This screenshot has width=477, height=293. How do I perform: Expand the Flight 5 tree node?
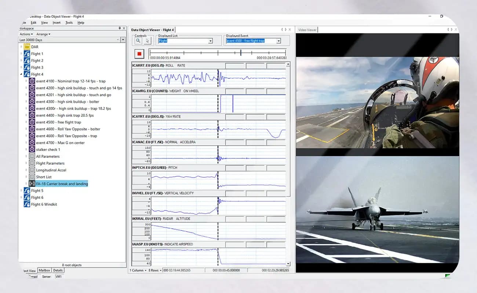[21, 191]
